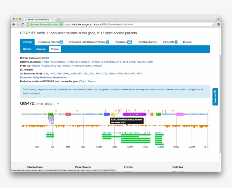Click the Chrome user profile icon
Image resolution: width=232 pixels, height=188 pixels.
click(x=218, y=19)
